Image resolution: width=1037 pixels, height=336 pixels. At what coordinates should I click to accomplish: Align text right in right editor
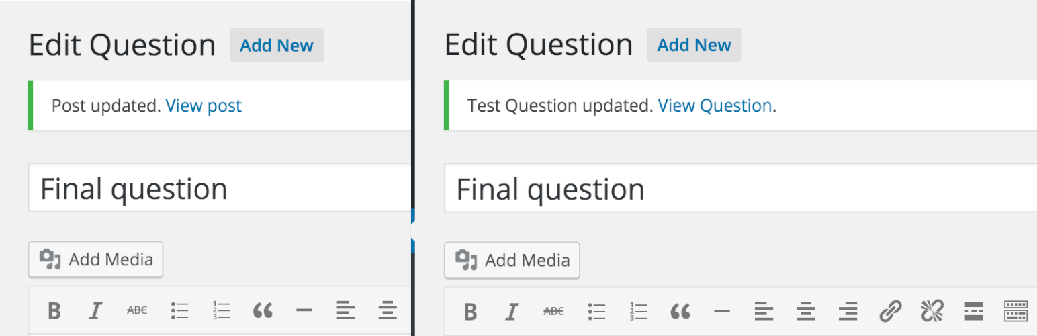(x=848, y=311)
